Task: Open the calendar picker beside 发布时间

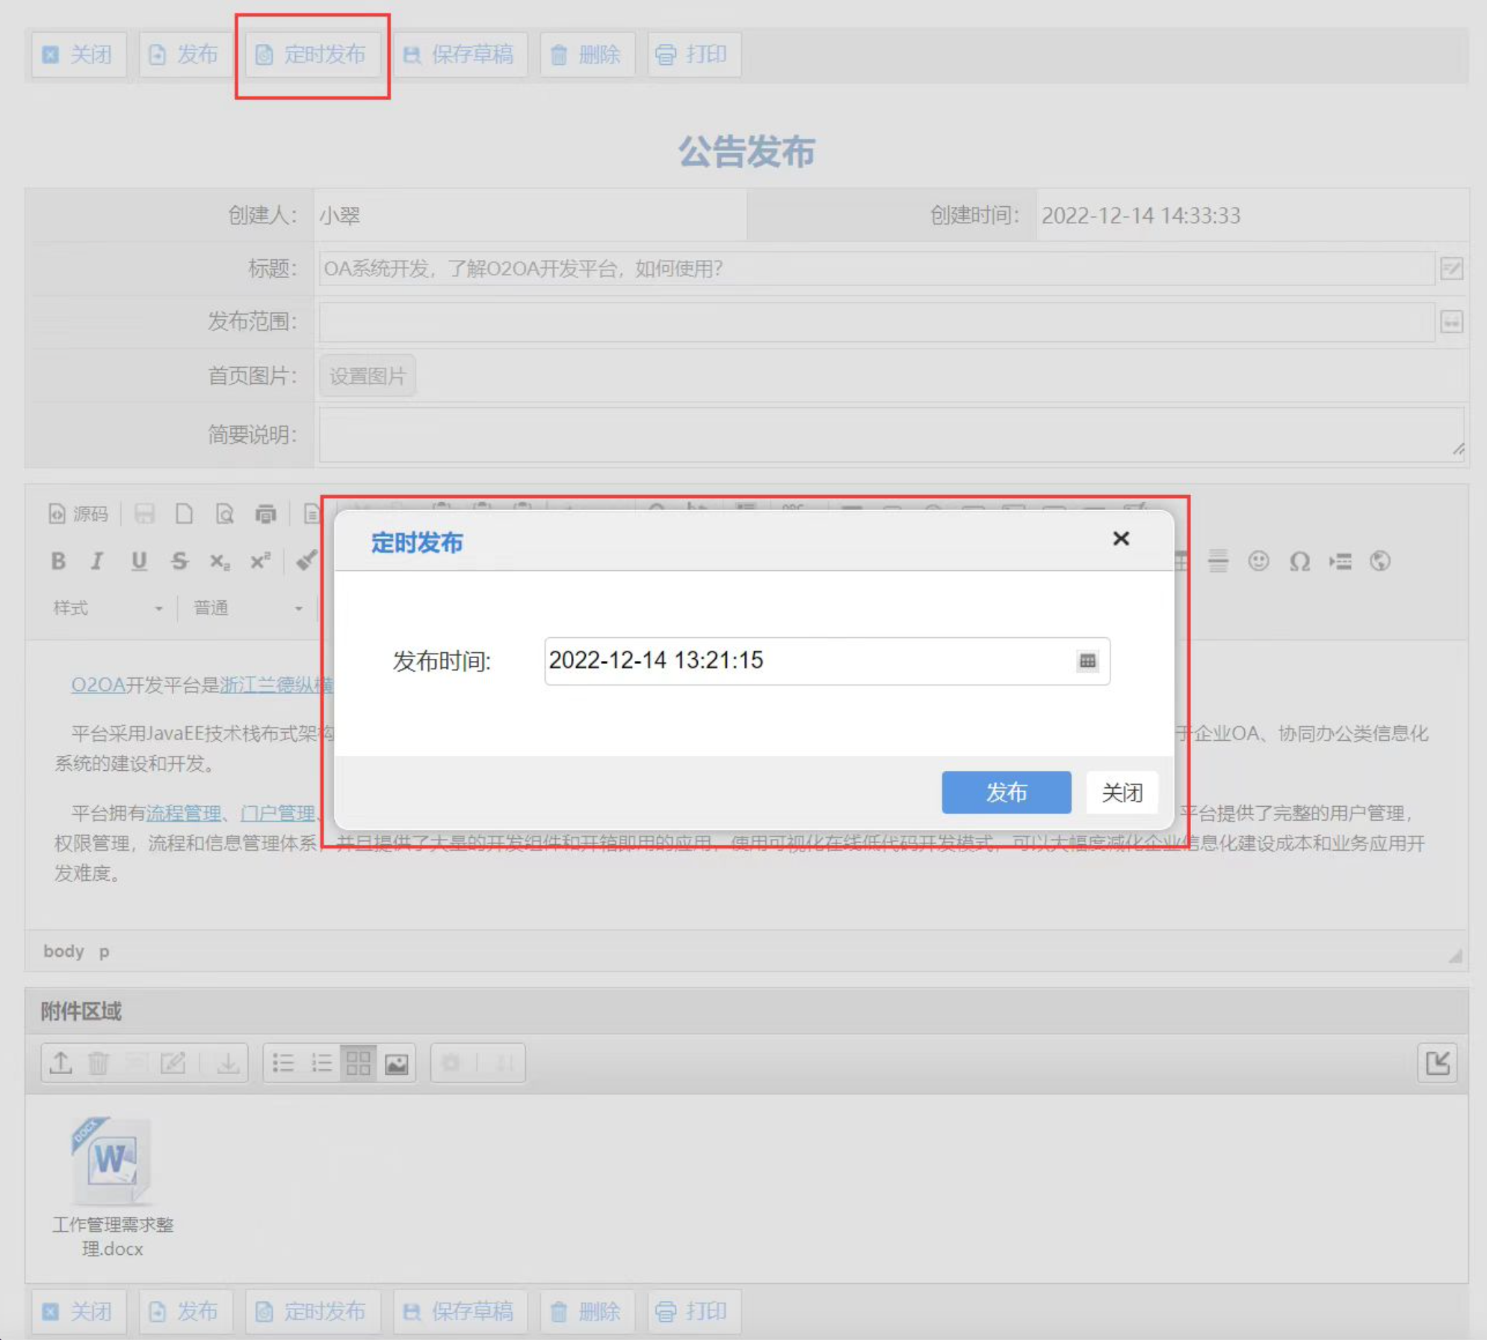Action: point(1088,660)
